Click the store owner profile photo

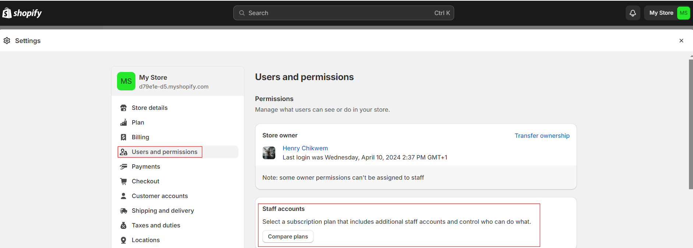coord(269,153)
